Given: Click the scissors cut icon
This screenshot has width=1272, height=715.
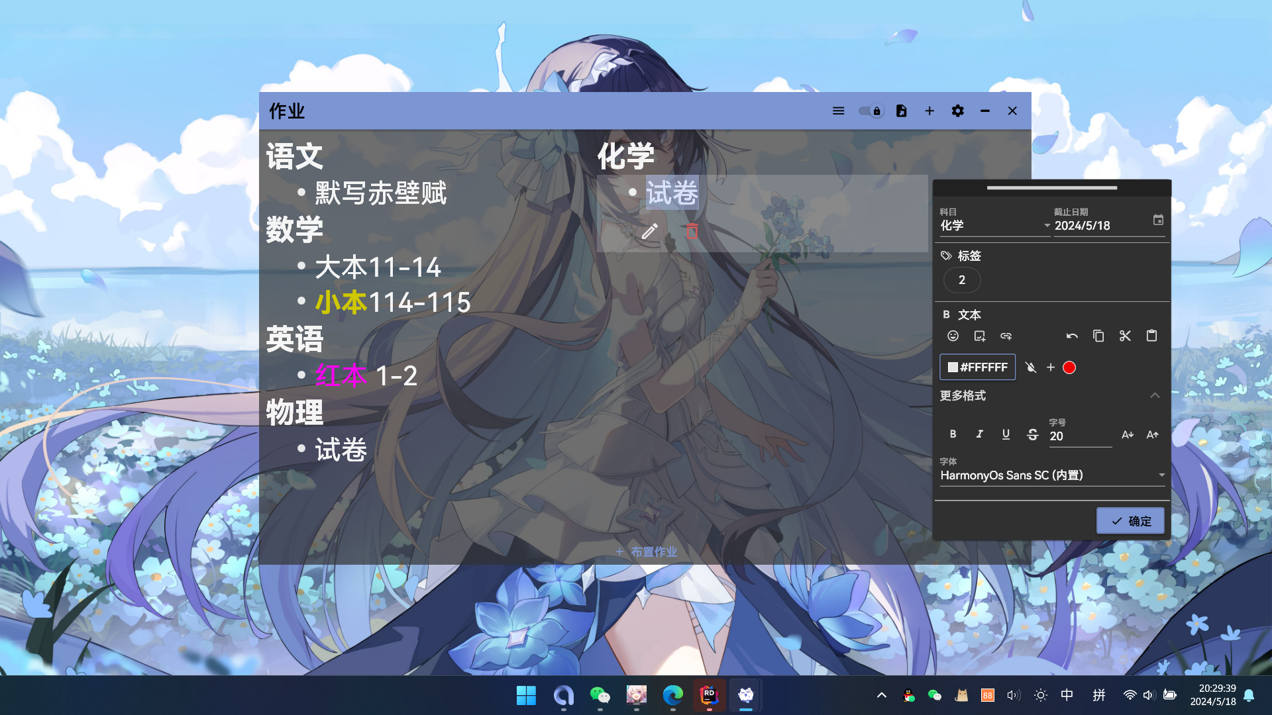Looking at the screenshot, I should tap(1125, 336).
